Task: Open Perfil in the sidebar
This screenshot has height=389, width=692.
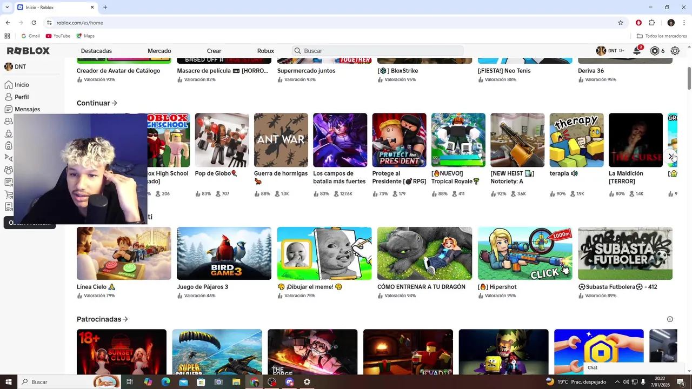Action: 17,97
